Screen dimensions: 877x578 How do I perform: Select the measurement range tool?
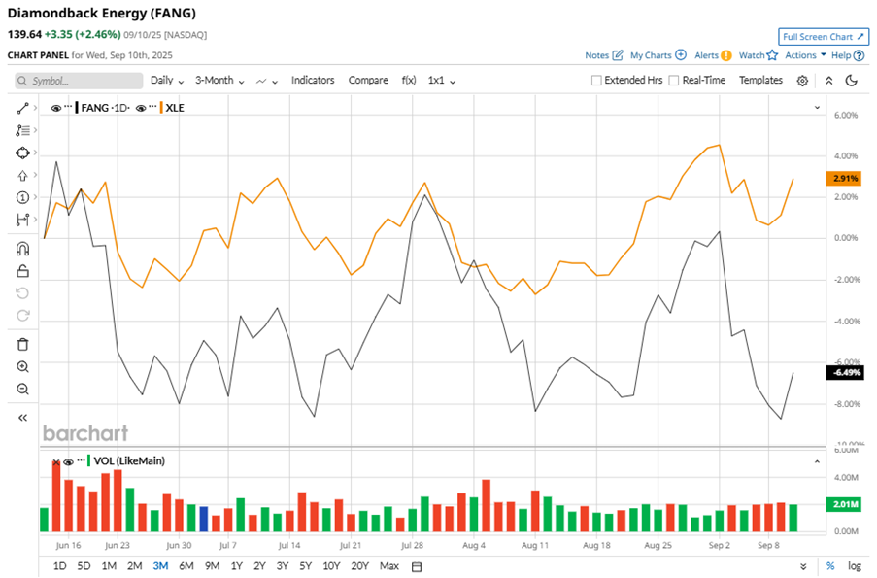point(22,220)
